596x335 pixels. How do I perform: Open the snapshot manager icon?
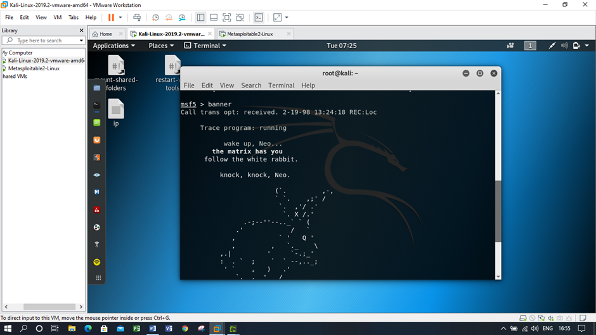click(x=182, y=18)
